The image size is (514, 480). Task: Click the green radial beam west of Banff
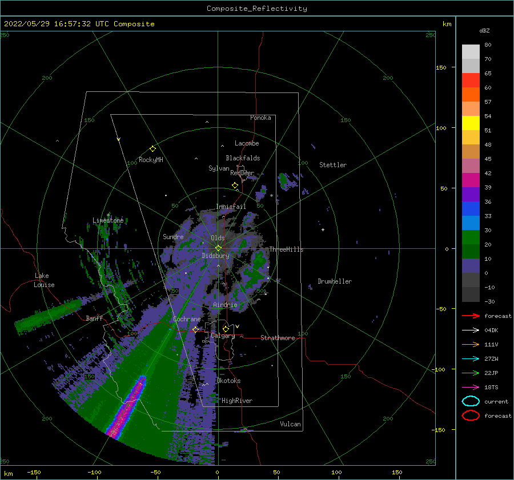[49, 317]
